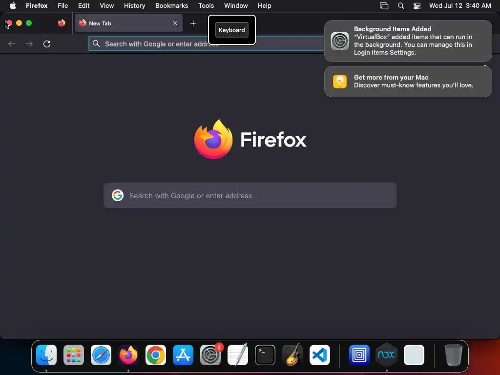
Task: Open Firefox from the Dock
Action: click(x=128, y=355)
